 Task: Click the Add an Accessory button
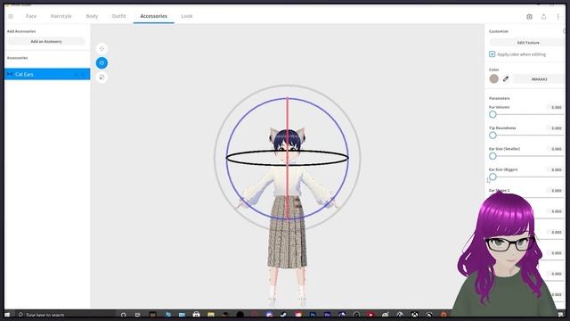[x=46, y=42]
